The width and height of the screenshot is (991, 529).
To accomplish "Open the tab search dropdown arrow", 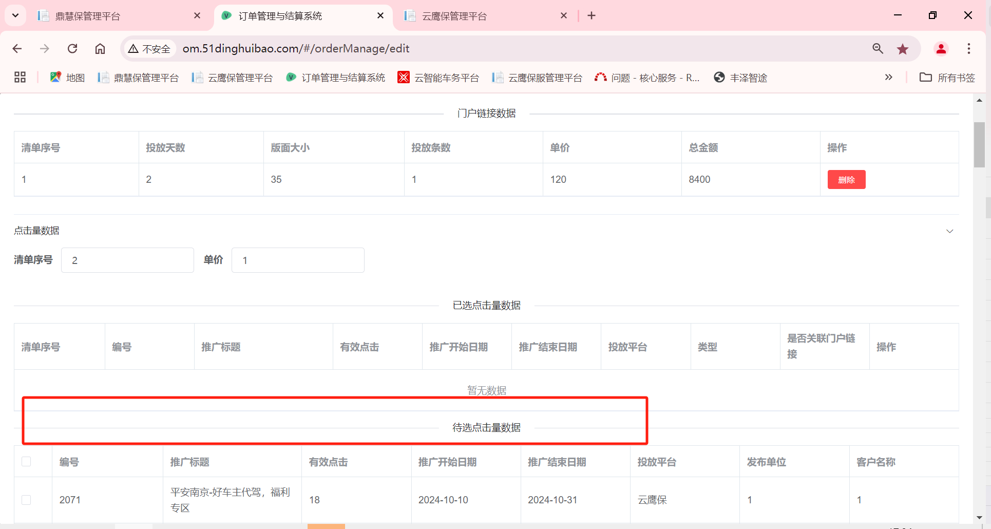I will 15,15.
